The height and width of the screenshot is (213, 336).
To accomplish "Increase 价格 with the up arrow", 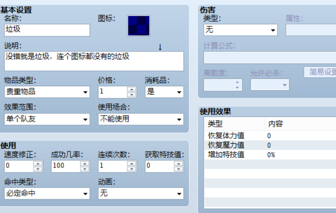I will (131, 89).
